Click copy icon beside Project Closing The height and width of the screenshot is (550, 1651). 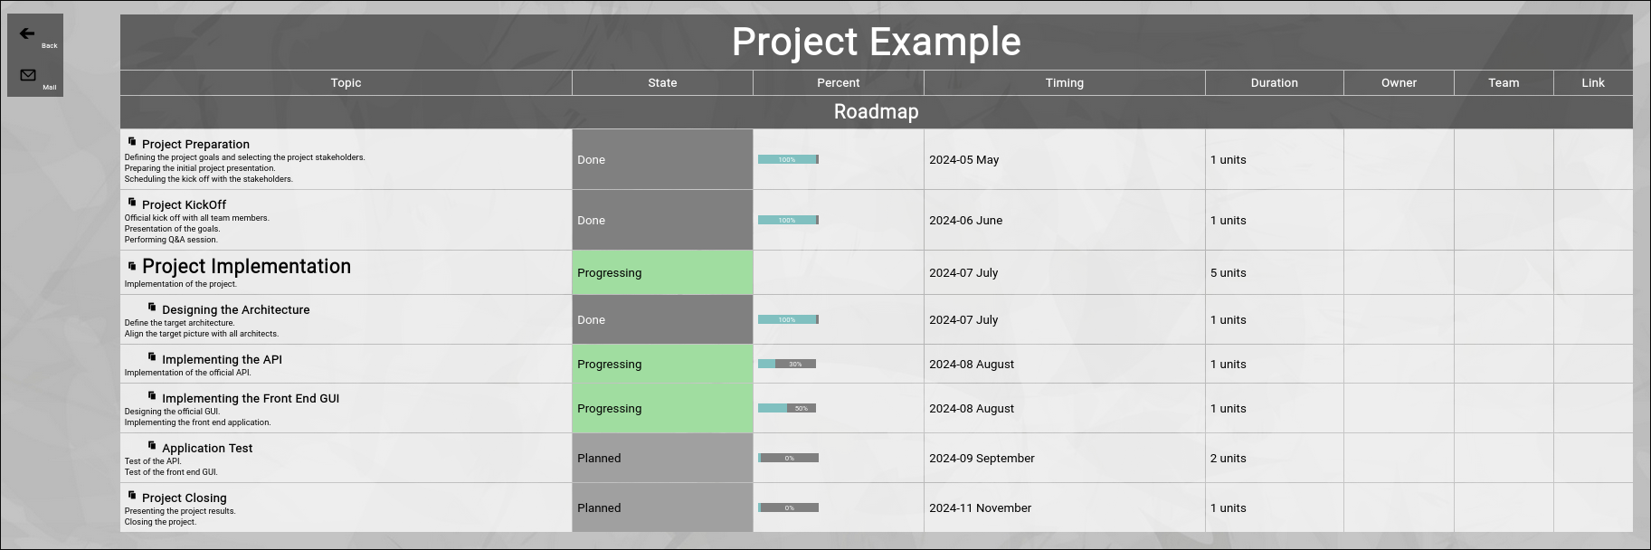click(132, 496)
